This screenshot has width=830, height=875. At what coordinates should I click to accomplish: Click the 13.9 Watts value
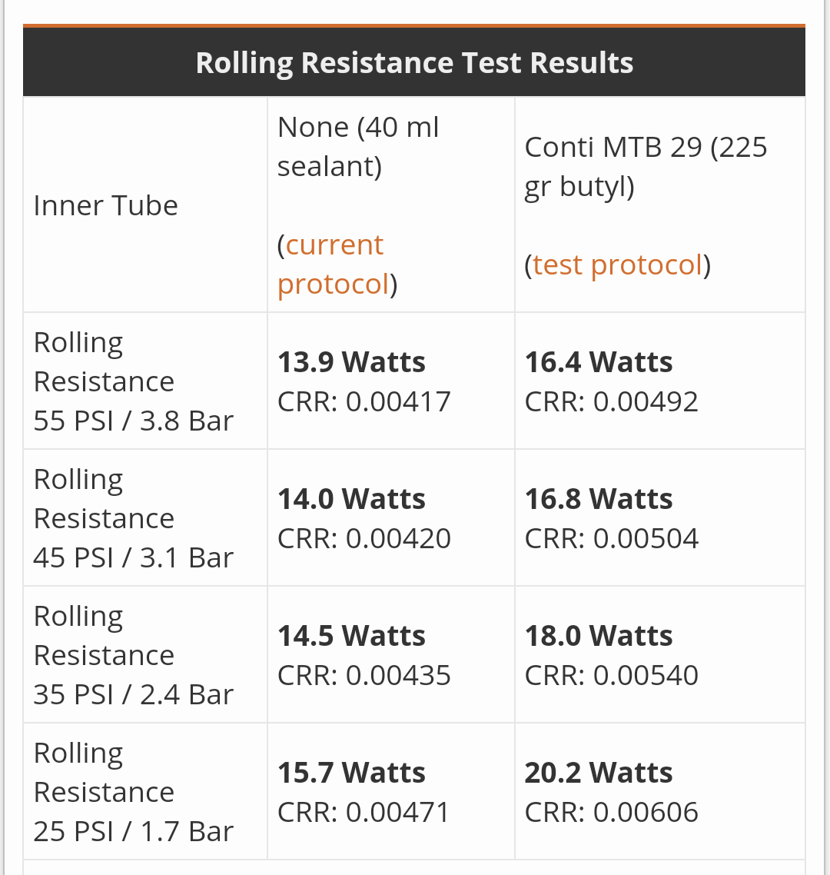click(x=351, y=362)
